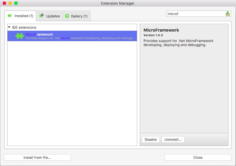Click the Gallery tab green arrow icon

(67, 16)
